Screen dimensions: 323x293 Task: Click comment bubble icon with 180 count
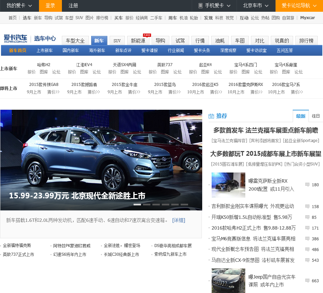tap(307, 185)
